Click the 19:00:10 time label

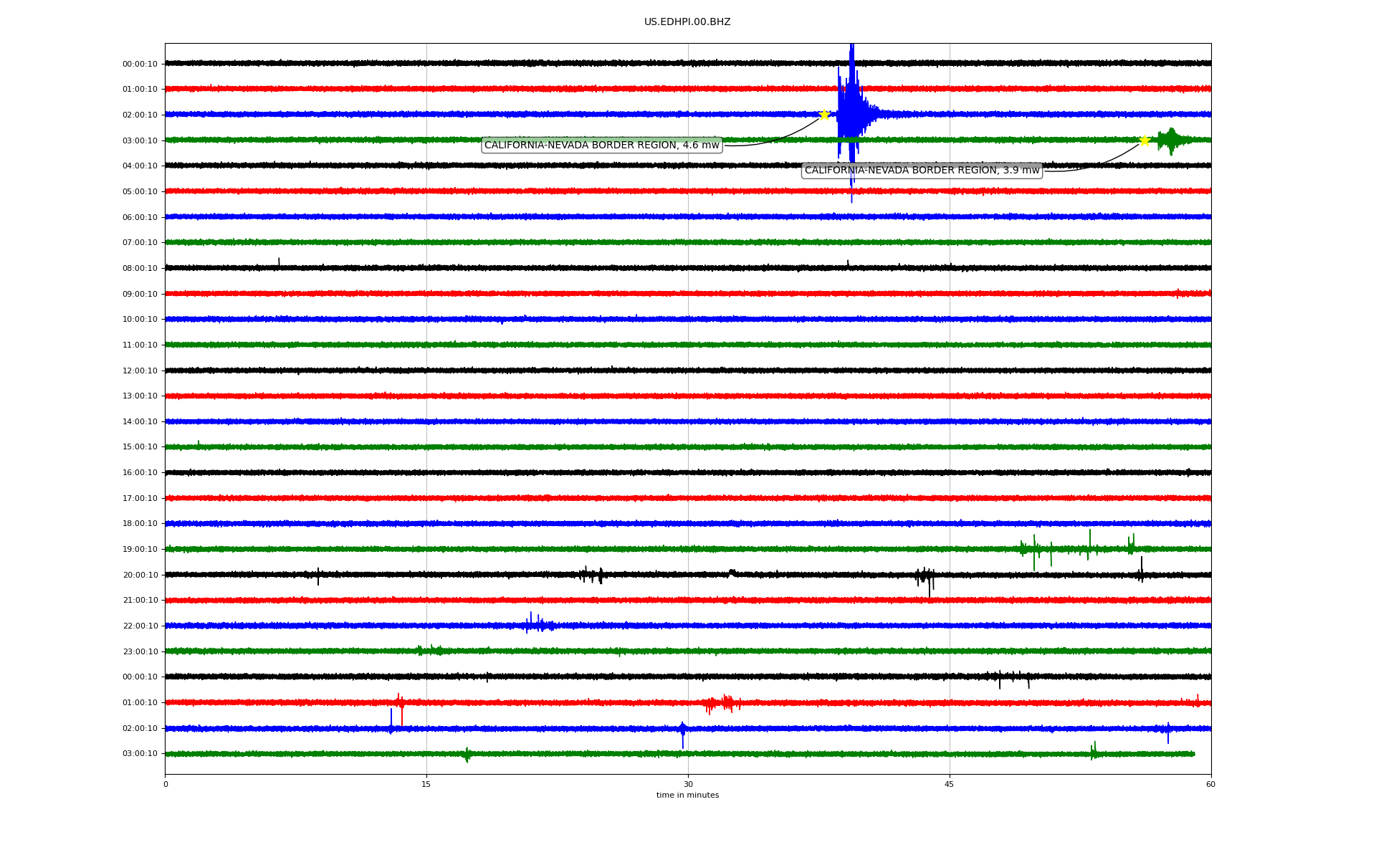(x=140, y=550)
